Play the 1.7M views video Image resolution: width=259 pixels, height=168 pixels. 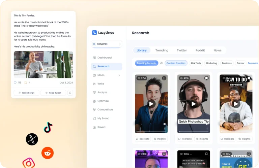(151, 104)
